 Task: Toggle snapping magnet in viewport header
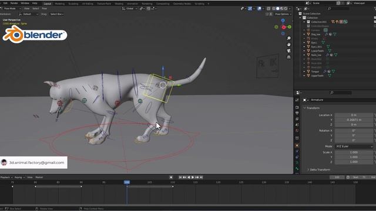[x=149, y=8]
